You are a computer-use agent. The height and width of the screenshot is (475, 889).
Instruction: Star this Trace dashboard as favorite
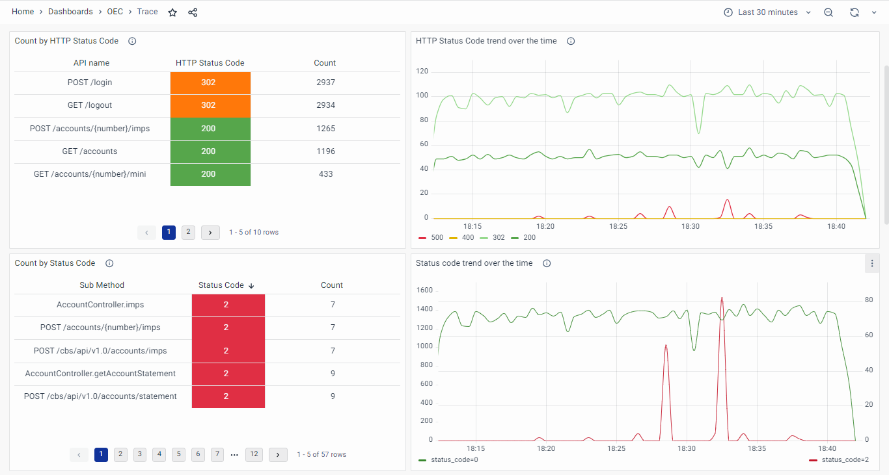coord(172,12)
